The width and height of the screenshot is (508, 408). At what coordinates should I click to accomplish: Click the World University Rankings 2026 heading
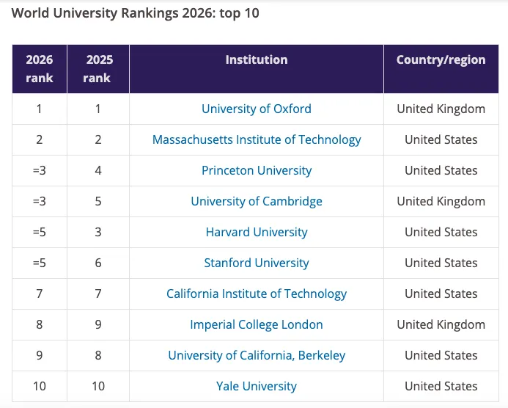[135, 13]
